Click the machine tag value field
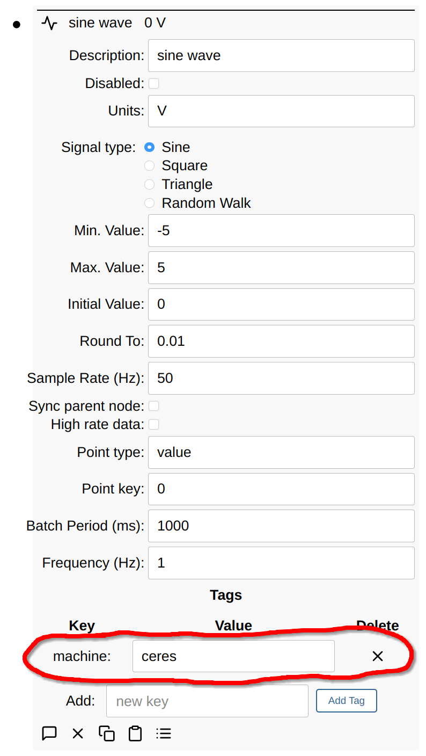426x756 pixels. click(x=233, y=656)
